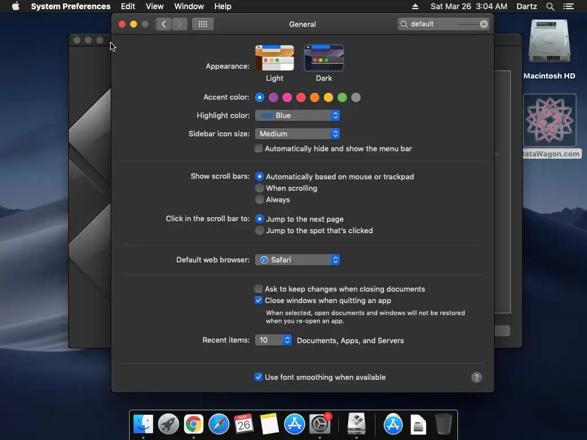Select the Dark appearance thumbnail
Image resolution: width=587 pixels, height=440 pixels.
tap(324, 58)
